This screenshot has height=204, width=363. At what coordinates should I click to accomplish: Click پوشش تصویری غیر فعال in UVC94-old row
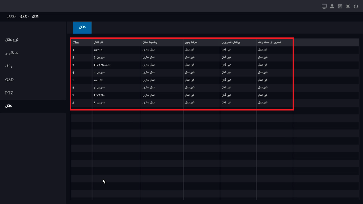click(x=226, y=65)
